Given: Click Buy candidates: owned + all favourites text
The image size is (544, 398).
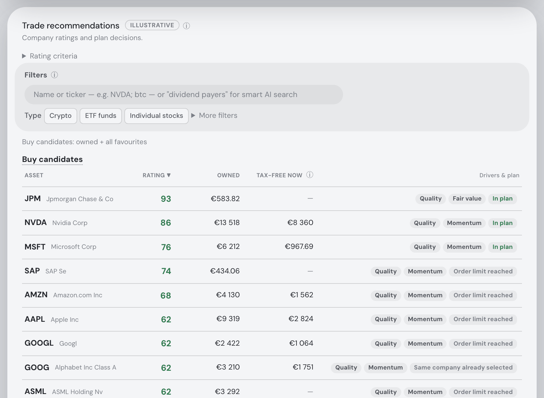Looking at the screenshot, I should pyautogui.click(x=85, y=142).
